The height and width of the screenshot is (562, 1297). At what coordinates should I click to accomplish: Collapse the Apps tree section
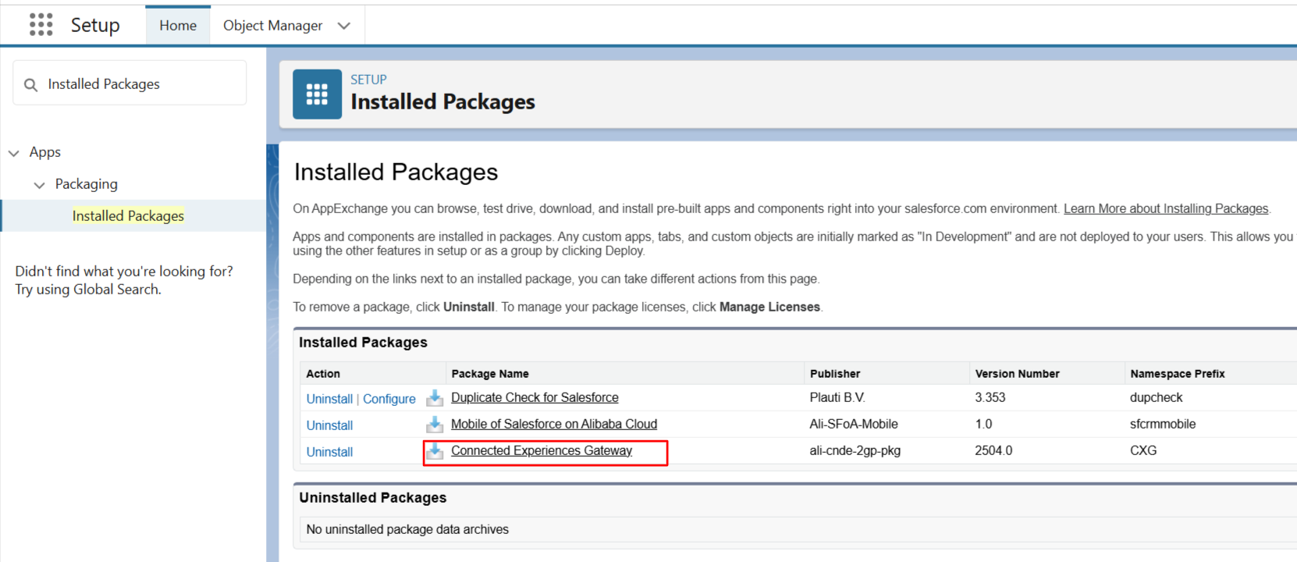click(14, 153)
